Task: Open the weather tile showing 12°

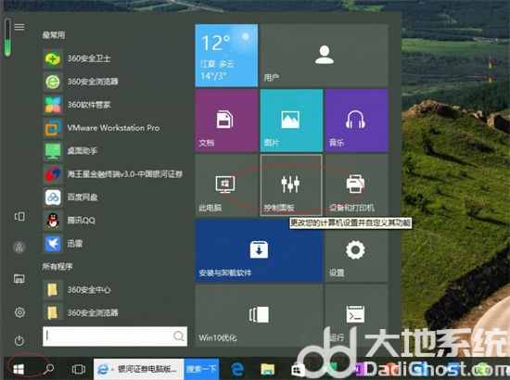Action: point(226,56)
